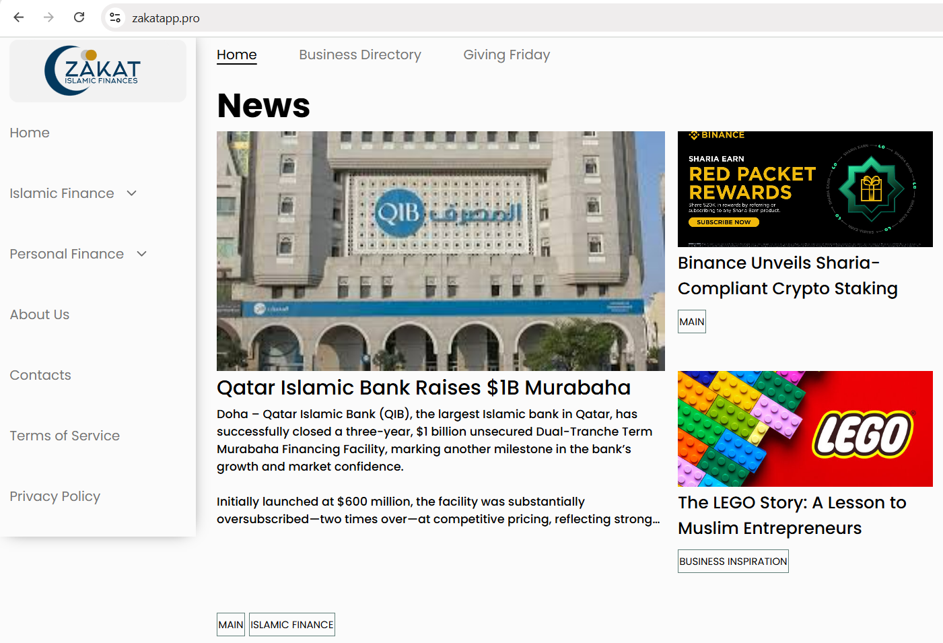The image size is (943, 643).
Task: Click the paragraph 'Initially launched at $600 million'
Action: point(438,510)
